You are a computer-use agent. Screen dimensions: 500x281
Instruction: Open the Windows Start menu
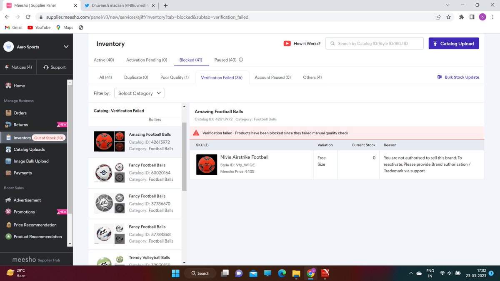pyautogui.click(x=175, y=273)
